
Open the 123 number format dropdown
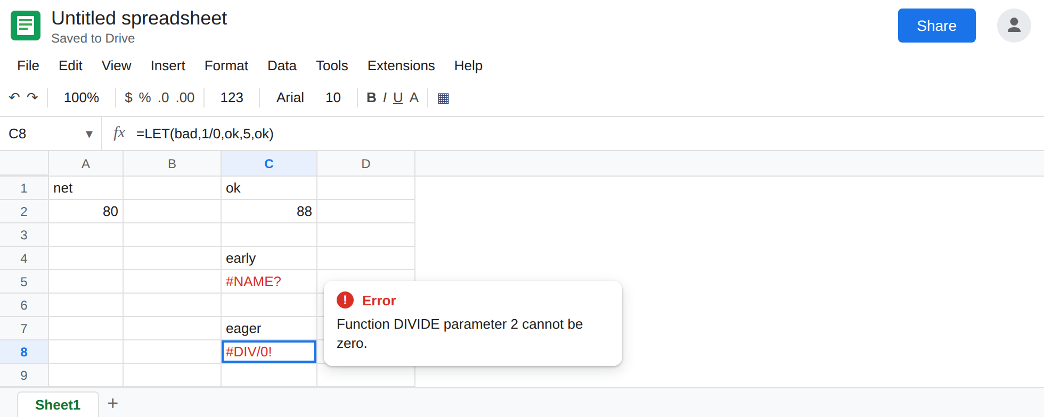232,97
